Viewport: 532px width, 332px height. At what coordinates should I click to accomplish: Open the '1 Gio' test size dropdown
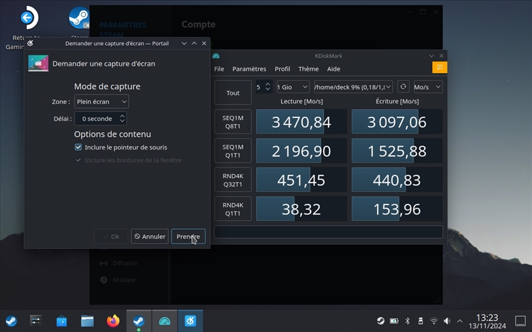click(x=293, y=87)
